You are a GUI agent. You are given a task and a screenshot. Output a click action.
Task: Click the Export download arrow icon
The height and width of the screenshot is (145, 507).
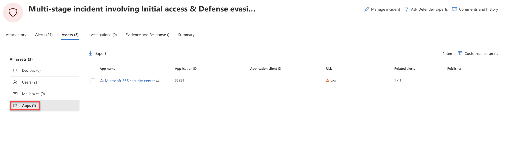91,53
